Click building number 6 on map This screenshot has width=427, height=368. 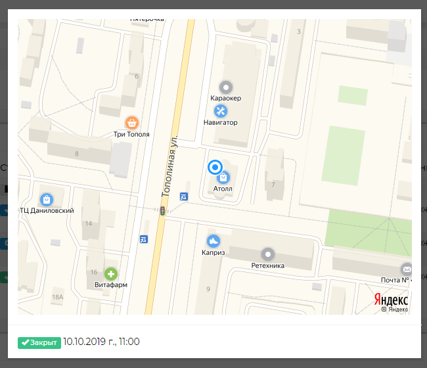[x=137, y=76]
